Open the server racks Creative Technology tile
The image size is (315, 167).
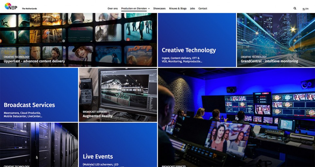click(x=39, y=145)
